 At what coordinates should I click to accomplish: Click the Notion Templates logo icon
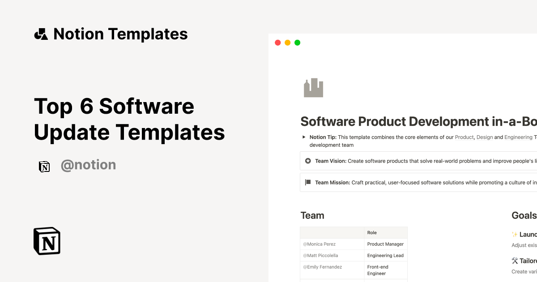click(41, 34)
